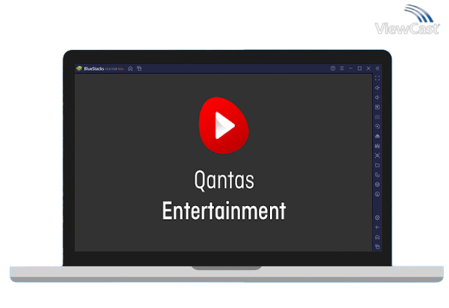Click the Install APK sidebar icon
The width and height of the screenshot is (449, 308).
click(377, 146)
